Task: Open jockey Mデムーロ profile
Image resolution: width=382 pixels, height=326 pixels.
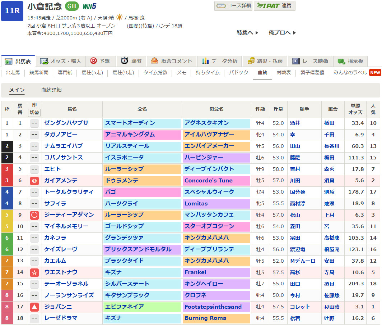Action: click(303, 261)
